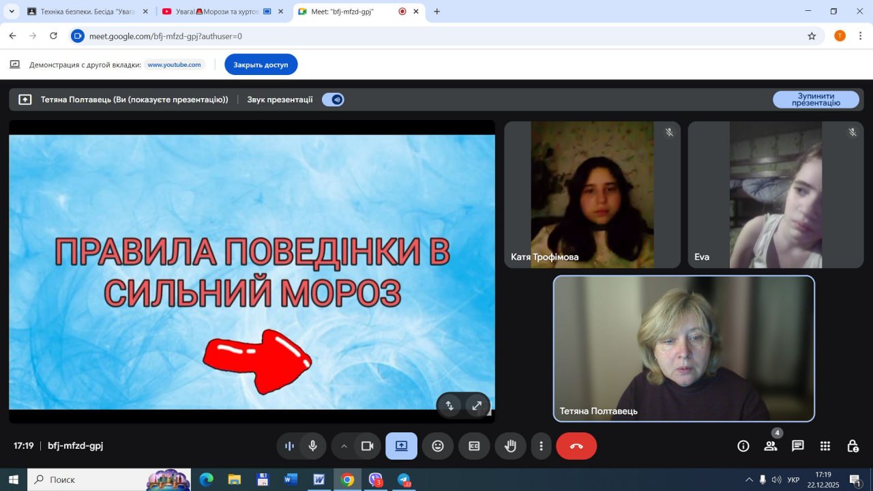Turn on closed captions
Viewport: 873px width, 491px height.
[x=474, y=446]
